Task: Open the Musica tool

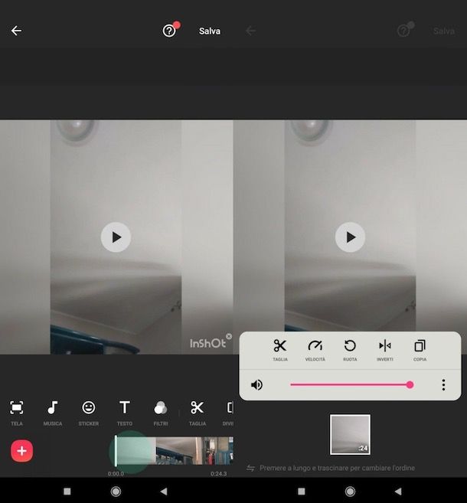Action: [53, 413]
